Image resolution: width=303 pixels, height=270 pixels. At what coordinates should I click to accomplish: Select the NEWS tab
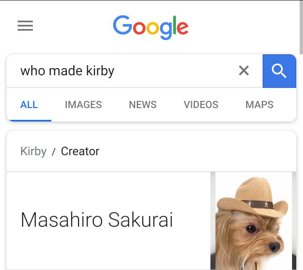143,105
